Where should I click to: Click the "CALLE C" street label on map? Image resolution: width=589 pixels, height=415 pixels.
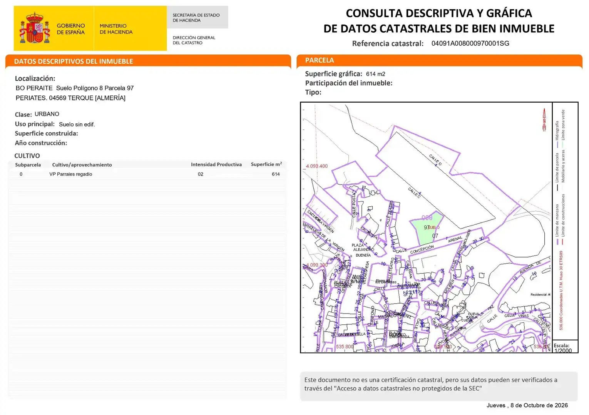point(415,193)
